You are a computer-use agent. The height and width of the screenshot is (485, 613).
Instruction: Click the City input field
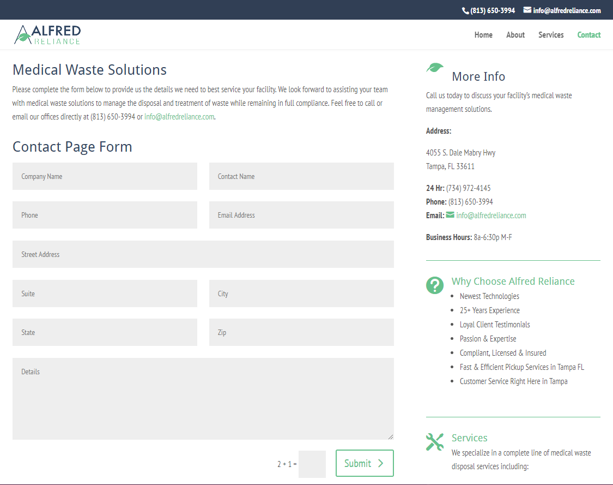(301, 294)
